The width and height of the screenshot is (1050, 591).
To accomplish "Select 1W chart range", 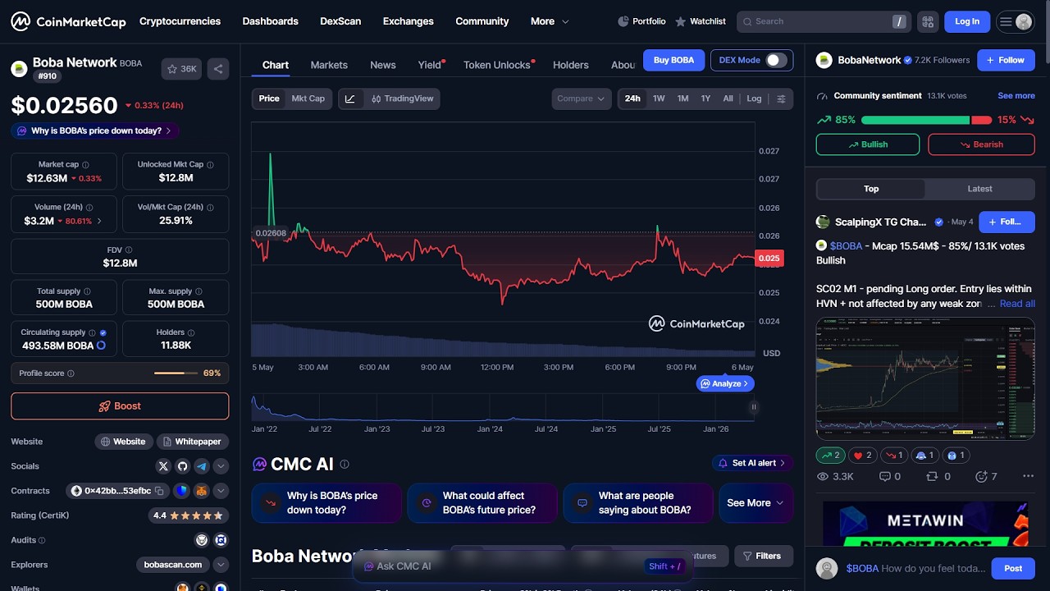I will tap(659, 98).
